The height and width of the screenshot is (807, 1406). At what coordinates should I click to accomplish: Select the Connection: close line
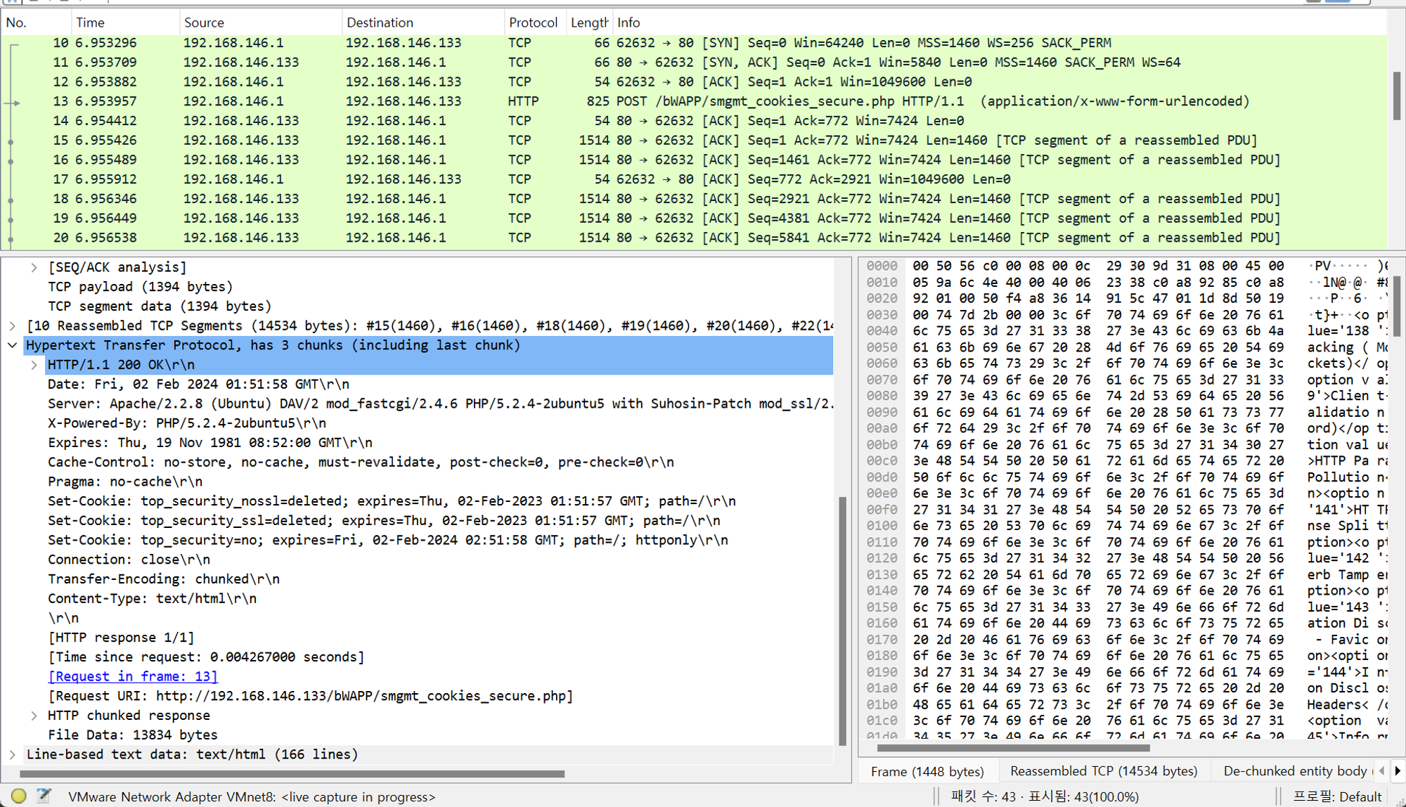click(x=129, y=560)
